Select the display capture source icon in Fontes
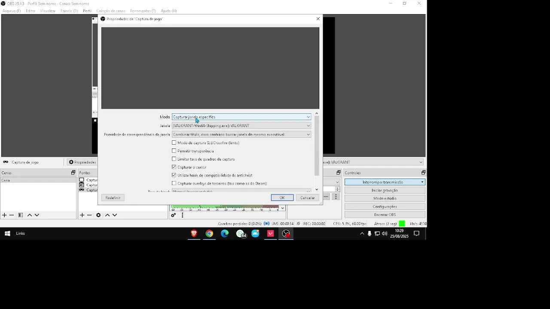 82,180
